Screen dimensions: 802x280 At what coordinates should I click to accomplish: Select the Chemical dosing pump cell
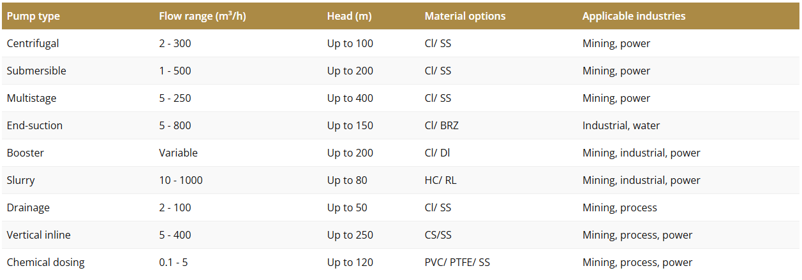(x=45, y=262)
